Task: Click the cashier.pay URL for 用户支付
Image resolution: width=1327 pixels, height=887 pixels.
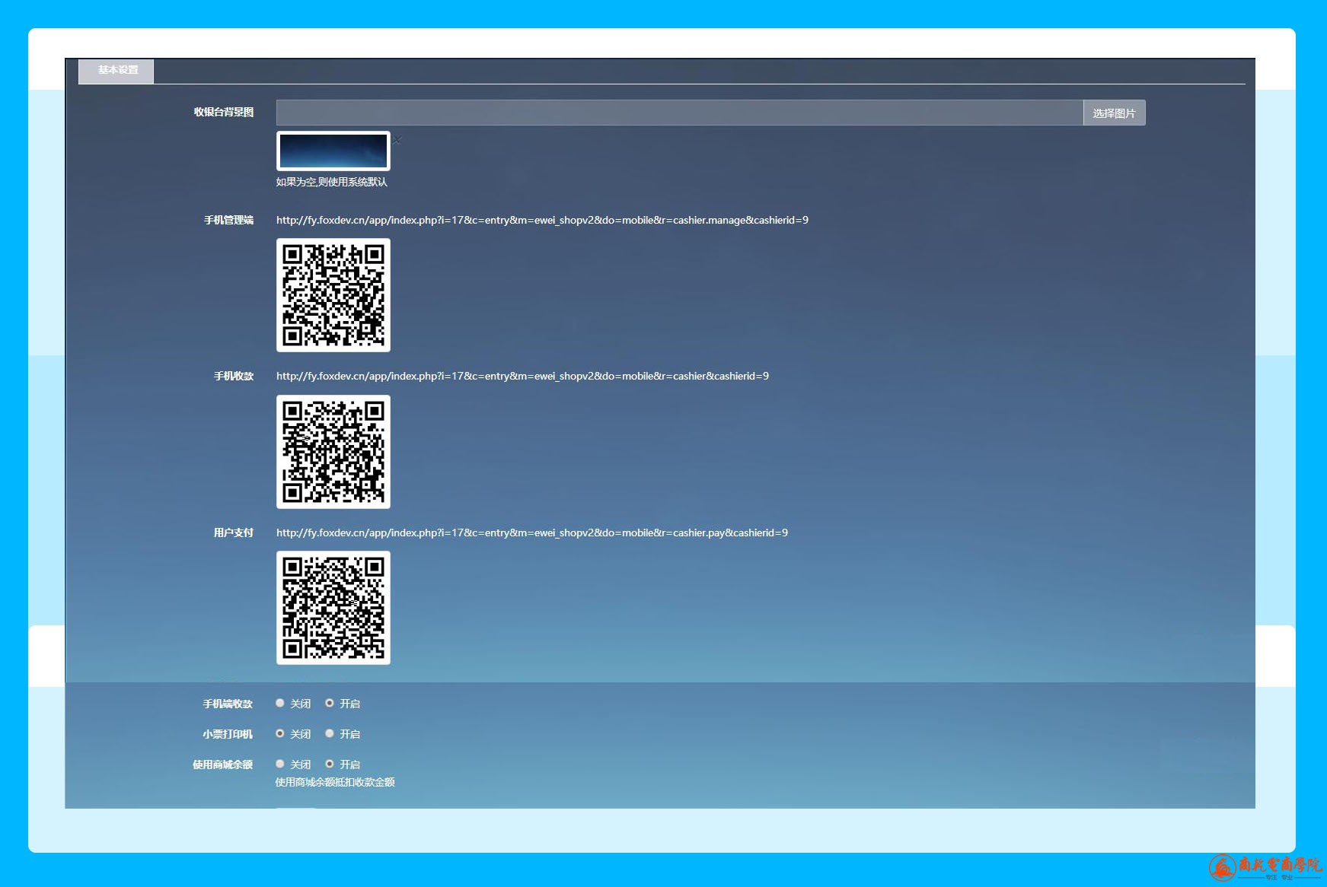Action: pos(531,533)
